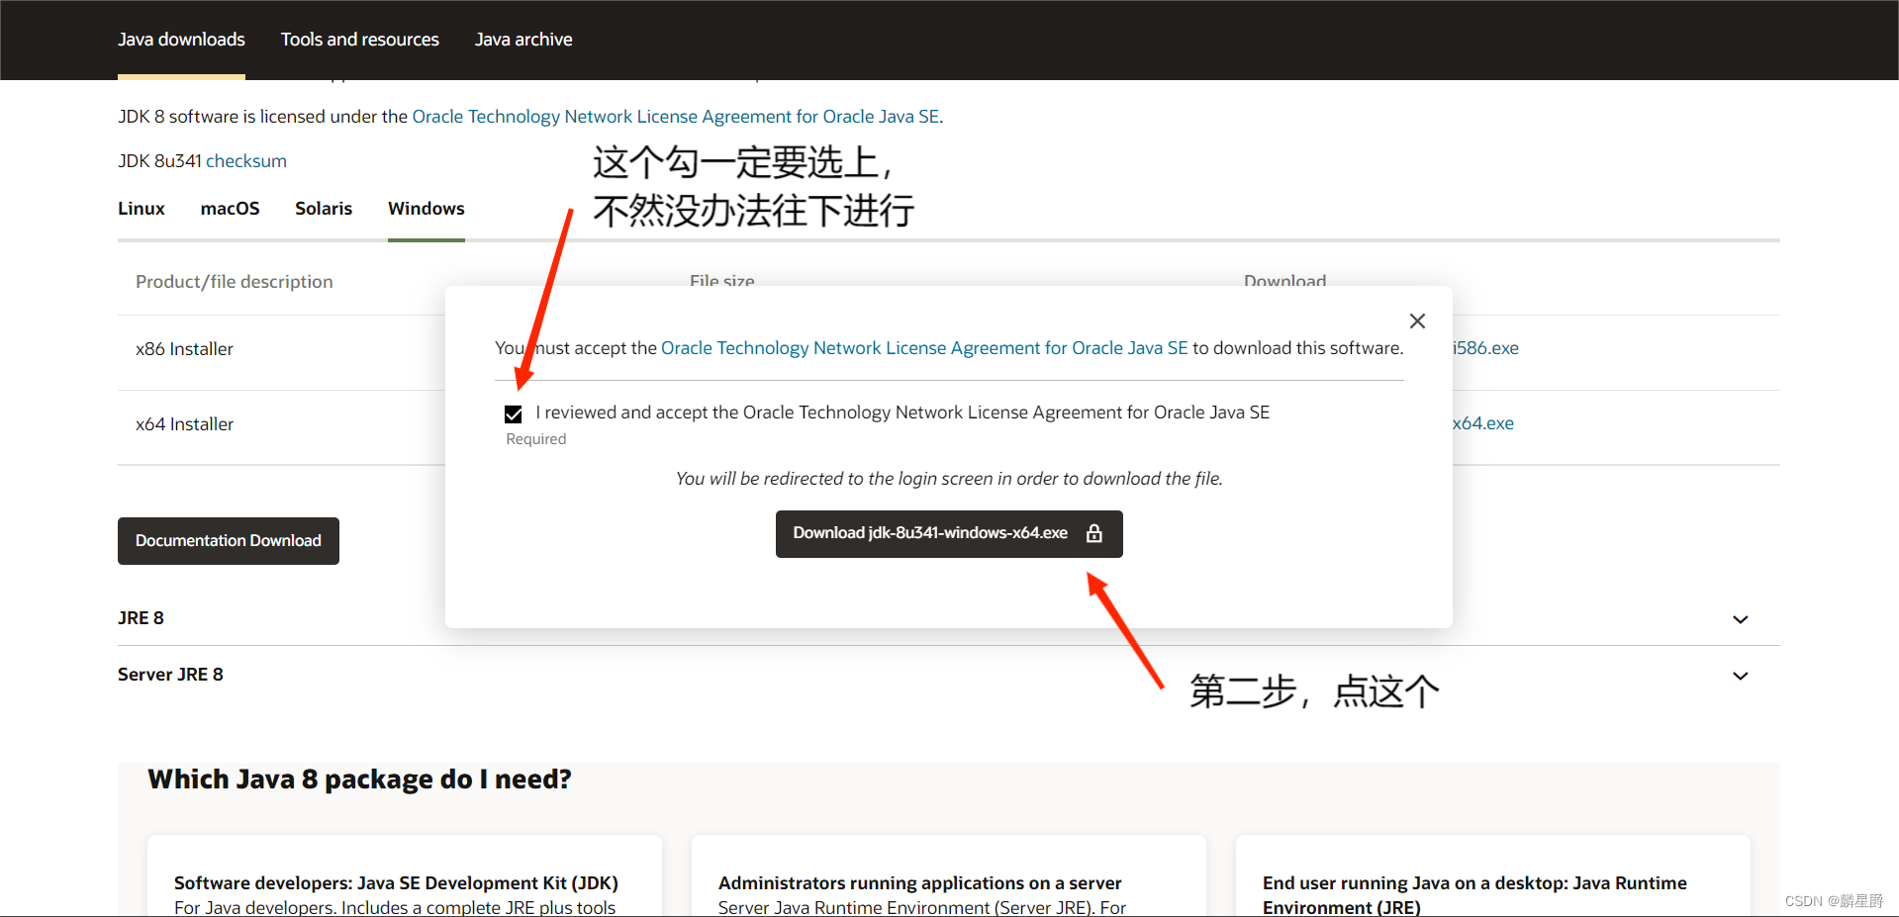Click End user running Java card title

tap(1474, 895)
